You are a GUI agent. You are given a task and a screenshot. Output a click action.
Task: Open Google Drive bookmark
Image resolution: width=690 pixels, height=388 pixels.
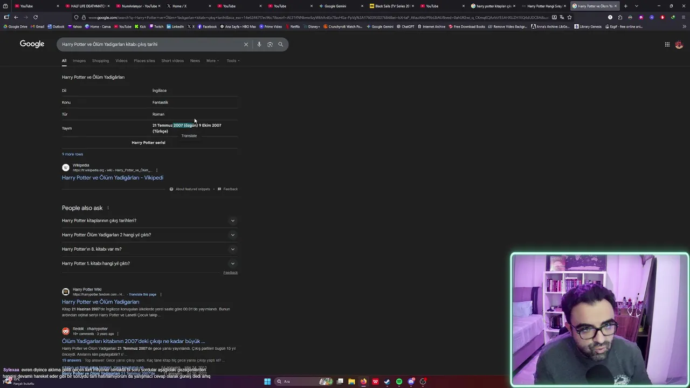[15, 26]
